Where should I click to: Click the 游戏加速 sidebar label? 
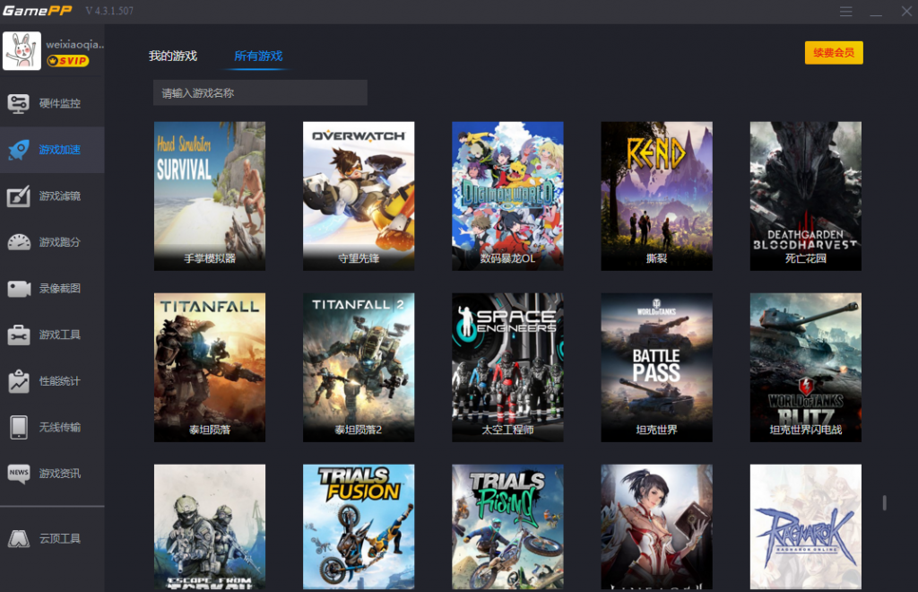[60, 150]
